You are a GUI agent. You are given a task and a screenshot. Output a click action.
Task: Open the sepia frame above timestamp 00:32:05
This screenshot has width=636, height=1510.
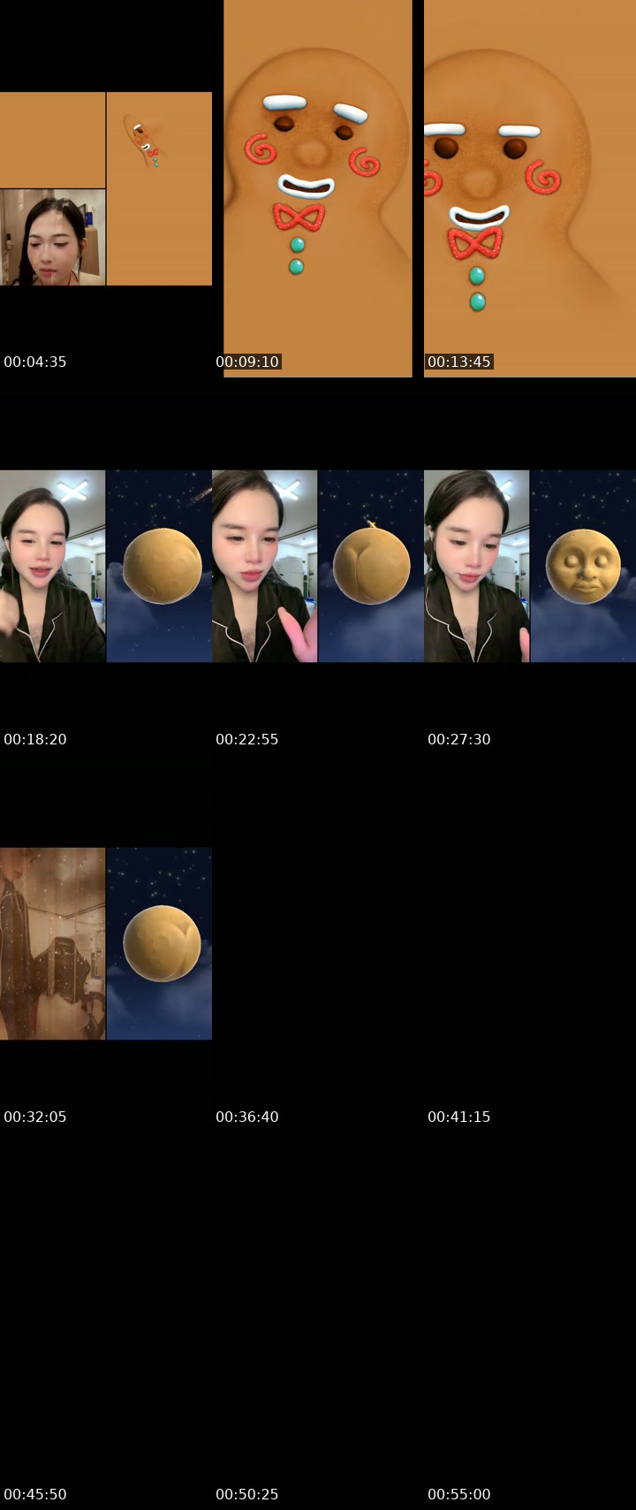[x=106, y=943]
